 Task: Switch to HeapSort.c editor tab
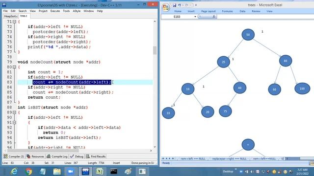[x=11, y=16]
